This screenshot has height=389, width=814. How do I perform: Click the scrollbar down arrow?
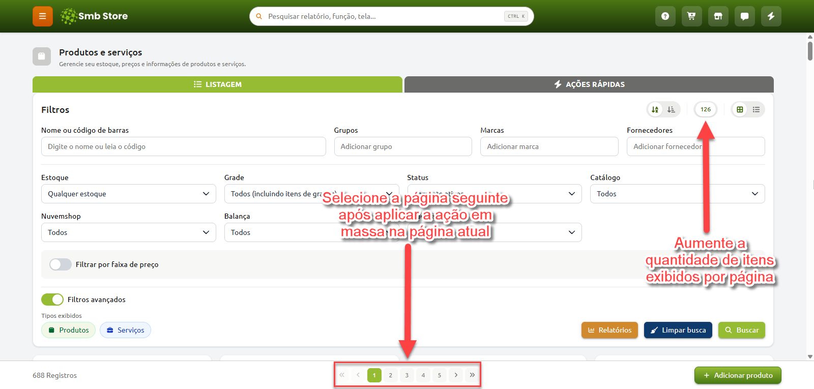pos(810,357)
